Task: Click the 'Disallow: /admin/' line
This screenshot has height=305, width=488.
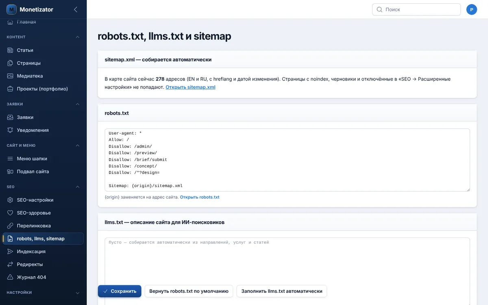Action: pyautogui.click(x=130, y=146)
